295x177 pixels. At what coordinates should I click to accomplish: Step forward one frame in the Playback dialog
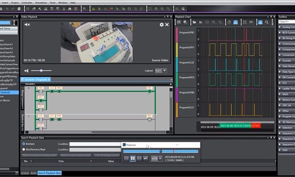(x=139, y=158)
